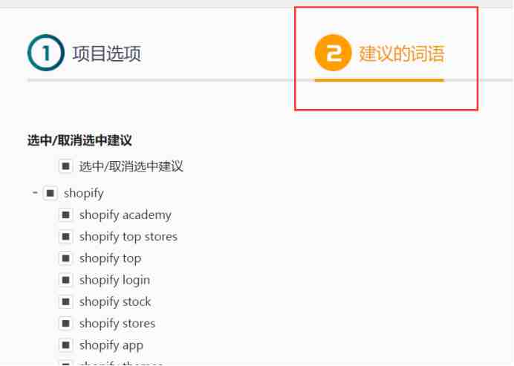Toggle the shopify top checkbox
This screenshot has width=514, height=366.
(66, 258)
